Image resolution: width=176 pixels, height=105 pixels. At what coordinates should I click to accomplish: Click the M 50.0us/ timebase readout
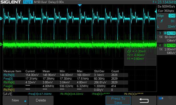tap(40, 2)
